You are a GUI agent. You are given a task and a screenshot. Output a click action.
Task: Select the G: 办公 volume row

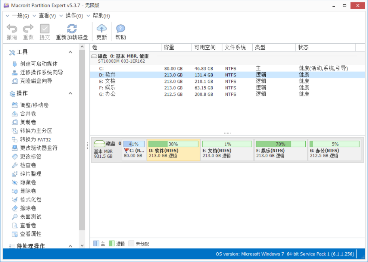(x=227, y=94)
